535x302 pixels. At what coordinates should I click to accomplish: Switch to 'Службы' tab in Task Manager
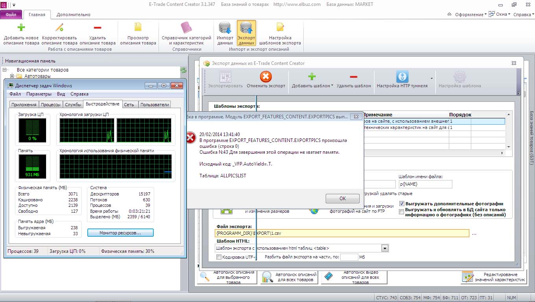pyautogui.click(x=73, y=105)
